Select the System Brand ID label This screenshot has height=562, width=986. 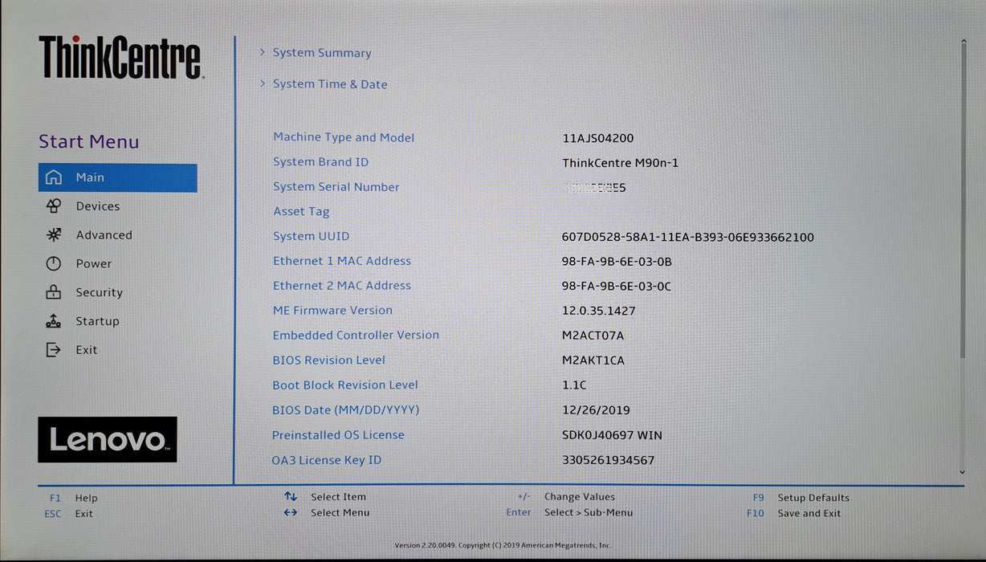coord(320,162)
